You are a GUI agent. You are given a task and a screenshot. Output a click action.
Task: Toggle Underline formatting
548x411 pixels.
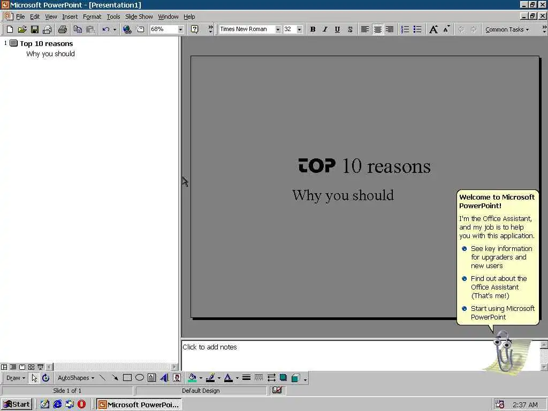pyautogui.click(x=337, y=29)
